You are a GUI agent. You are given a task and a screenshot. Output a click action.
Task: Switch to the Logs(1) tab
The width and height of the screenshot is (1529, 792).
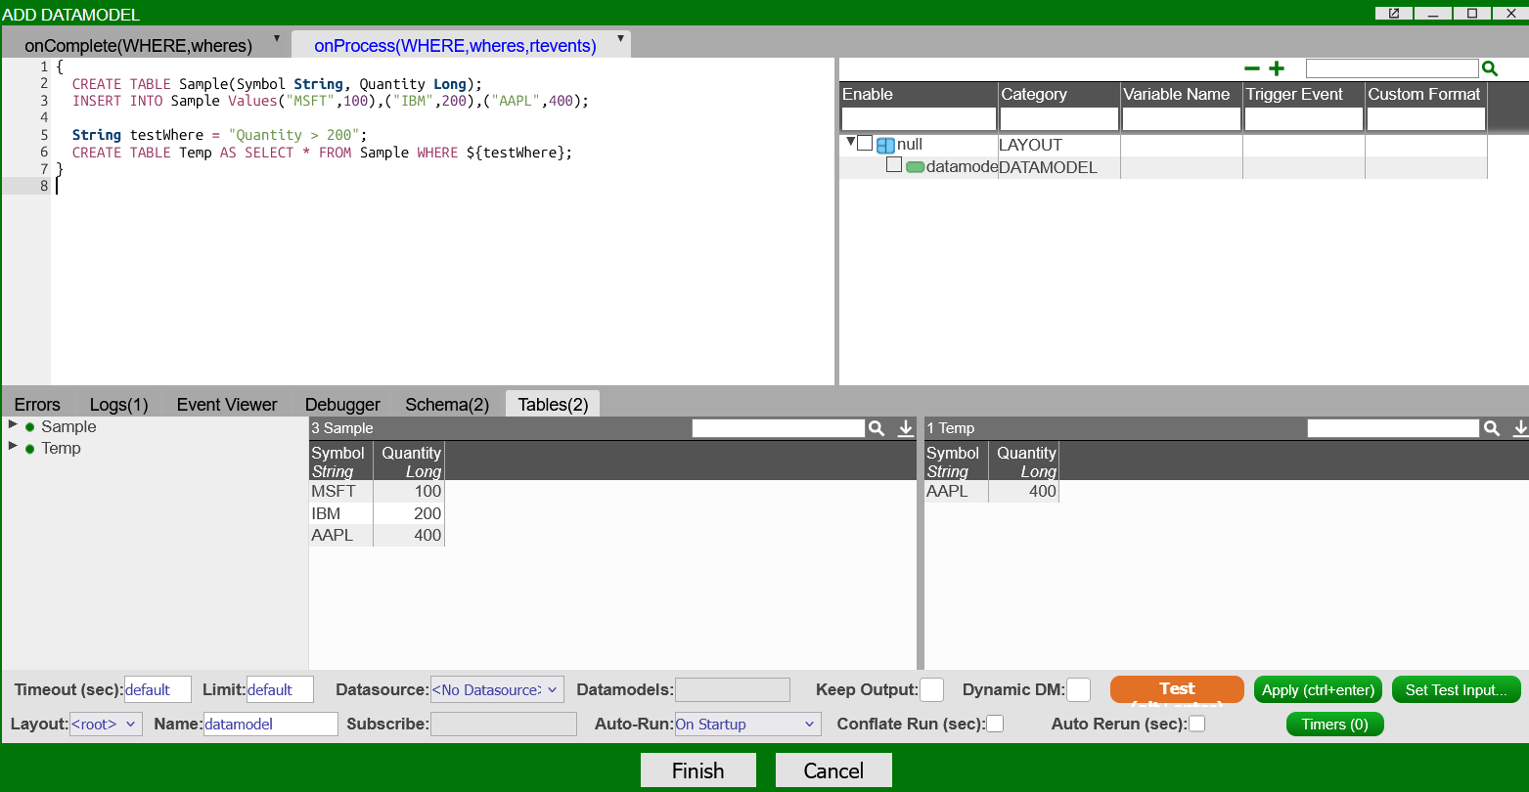click(x=118, y=405)
